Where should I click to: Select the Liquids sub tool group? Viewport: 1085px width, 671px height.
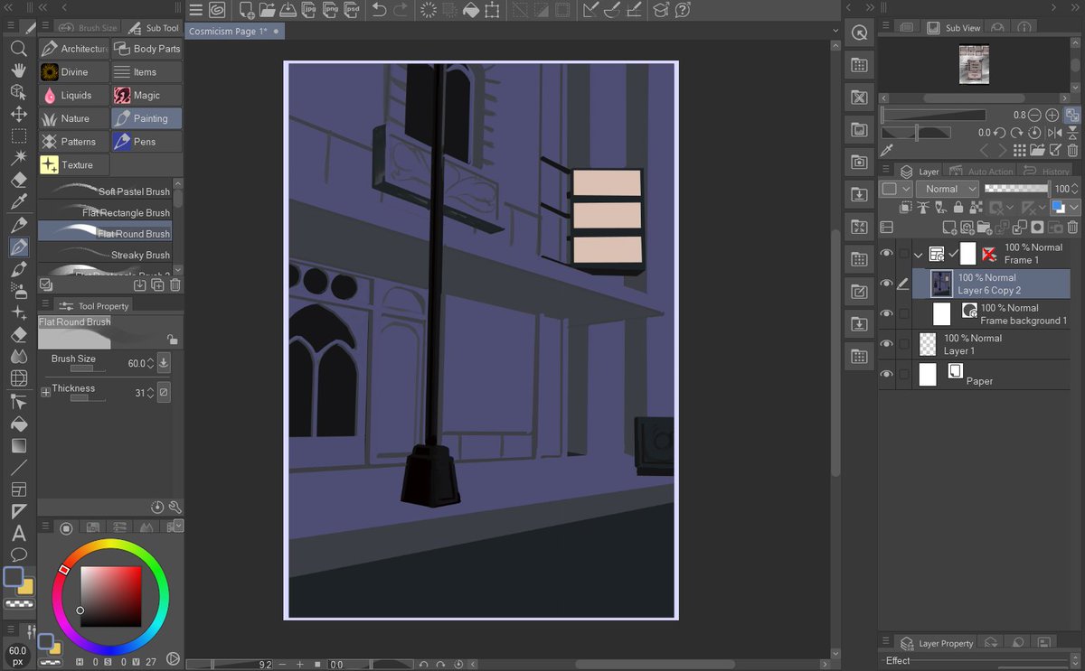pos(73,95)
